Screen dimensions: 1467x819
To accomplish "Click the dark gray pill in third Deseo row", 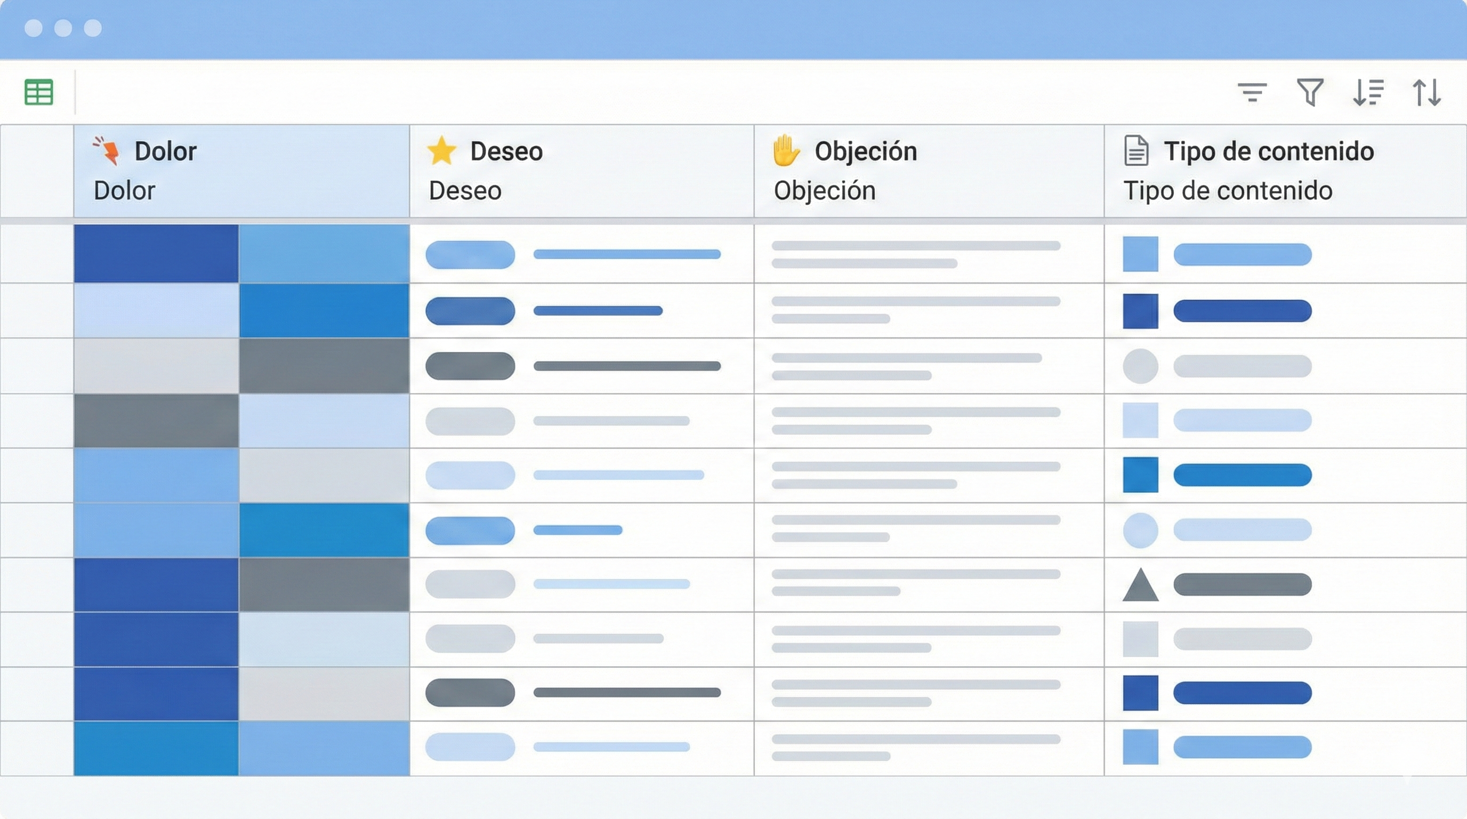I will (470, 366).
